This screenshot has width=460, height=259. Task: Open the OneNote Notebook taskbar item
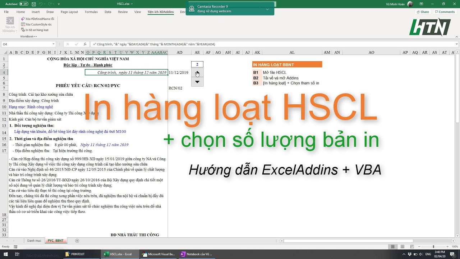[x=197, y=254]
